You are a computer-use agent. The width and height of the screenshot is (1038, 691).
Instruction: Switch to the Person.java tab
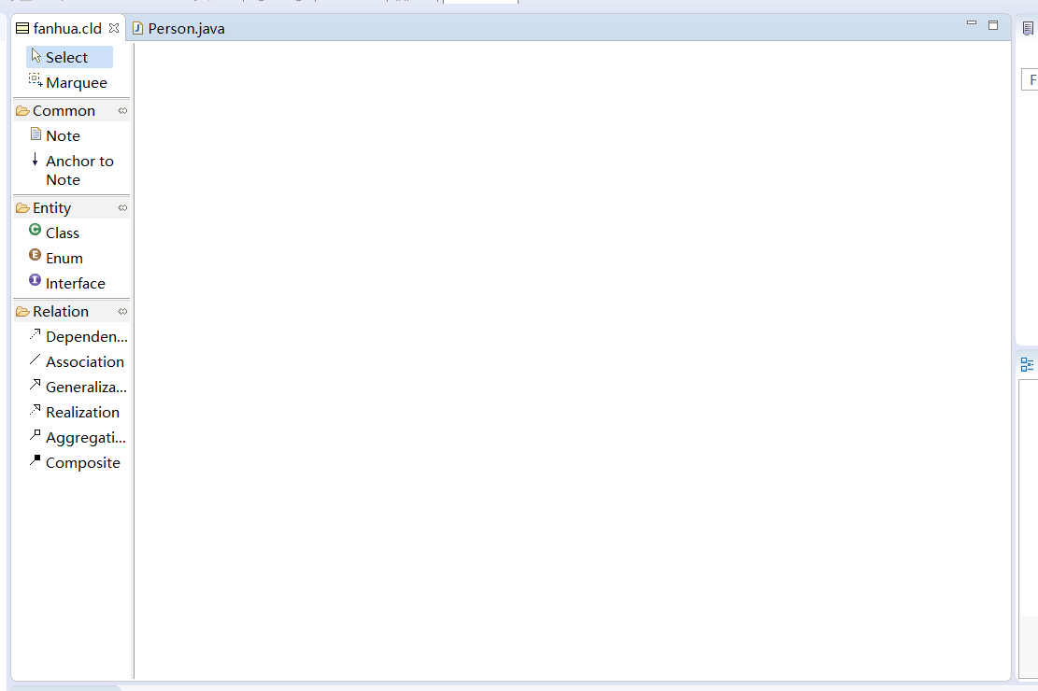coord(178,28)
